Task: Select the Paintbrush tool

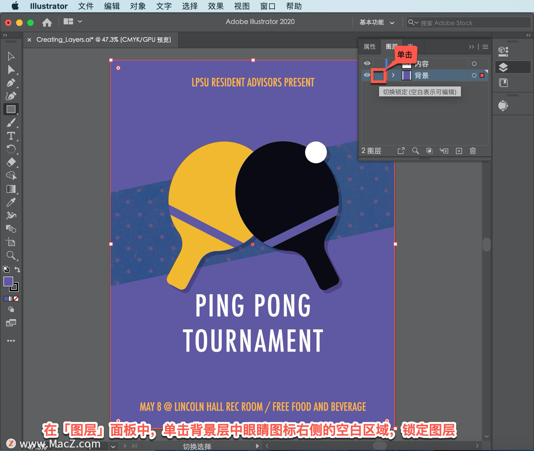Action: click(x=11, y=123)
